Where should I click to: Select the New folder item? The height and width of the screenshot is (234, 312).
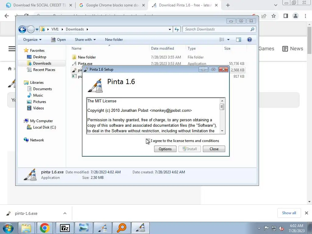(87, 57)
